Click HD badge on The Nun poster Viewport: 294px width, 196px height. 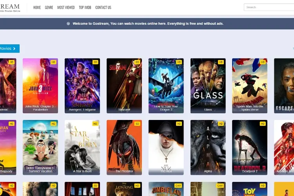point(179,124)
